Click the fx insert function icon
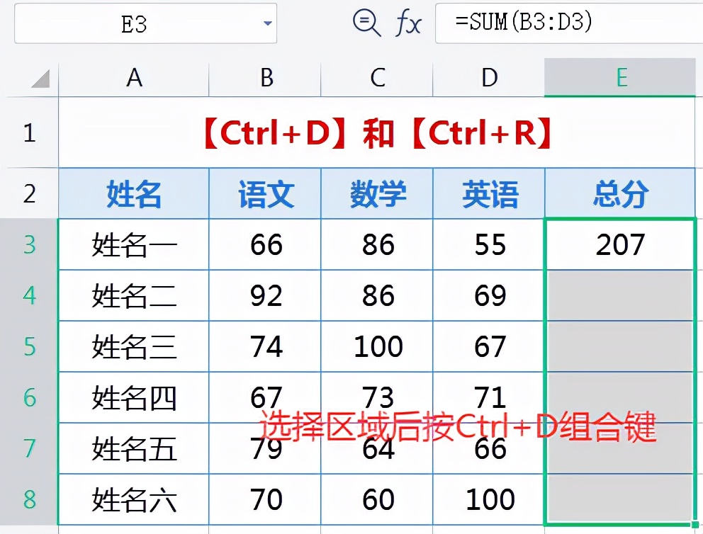703x534 pixels. (409, 23)
